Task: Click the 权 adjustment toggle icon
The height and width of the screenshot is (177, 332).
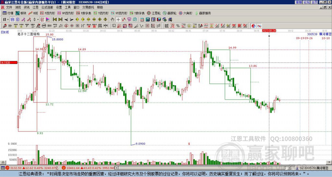Action: point(42,20)
